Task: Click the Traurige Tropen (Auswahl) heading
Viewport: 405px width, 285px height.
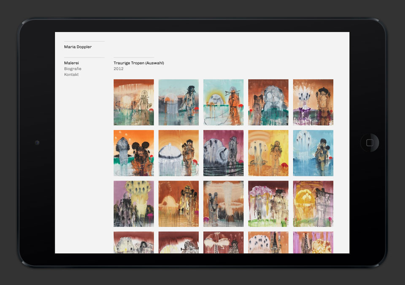Action: coord(139,63)
